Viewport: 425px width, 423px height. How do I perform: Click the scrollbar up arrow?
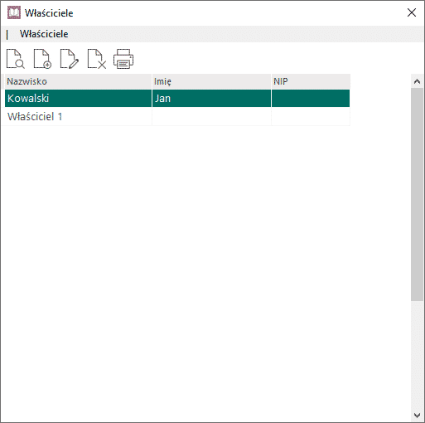(x=418, y=81)
